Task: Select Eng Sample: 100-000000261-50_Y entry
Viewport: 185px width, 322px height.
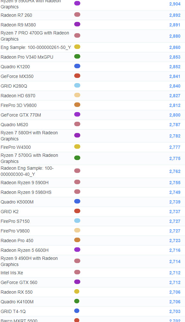Action: pyautogui.click(x=36, y=47)
